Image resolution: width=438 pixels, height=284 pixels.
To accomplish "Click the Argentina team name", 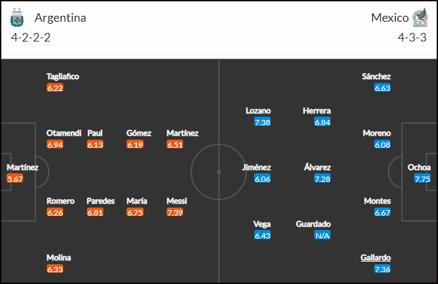I will [x=61, y=18].
